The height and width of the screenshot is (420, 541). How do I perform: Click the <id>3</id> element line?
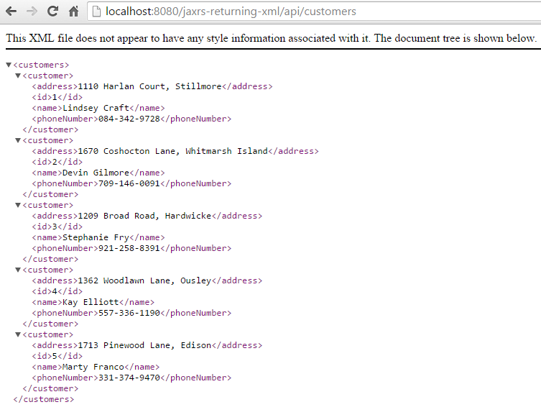click(57, 227)
